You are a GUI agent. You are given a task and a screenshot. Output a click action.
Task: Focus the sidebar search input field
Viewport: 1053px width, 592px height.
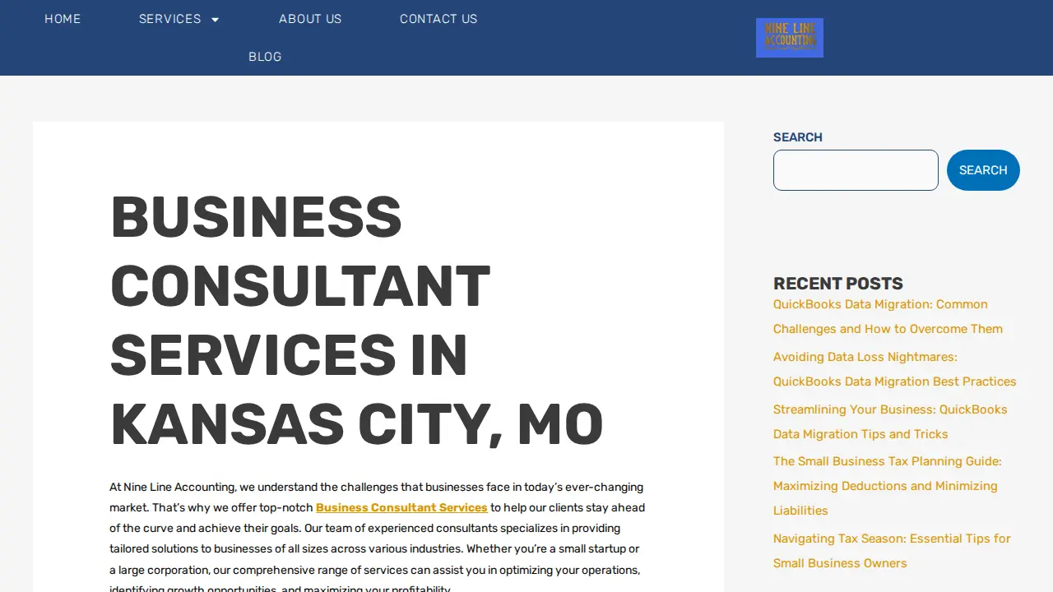(856, 170)
